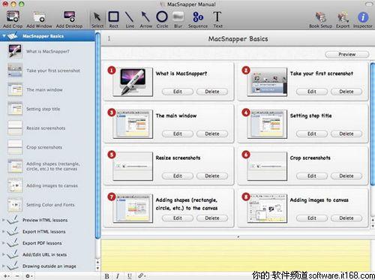Click the link tool in the notes toolbar
Screen dimensions: 375x280
(x=142, y=275)
